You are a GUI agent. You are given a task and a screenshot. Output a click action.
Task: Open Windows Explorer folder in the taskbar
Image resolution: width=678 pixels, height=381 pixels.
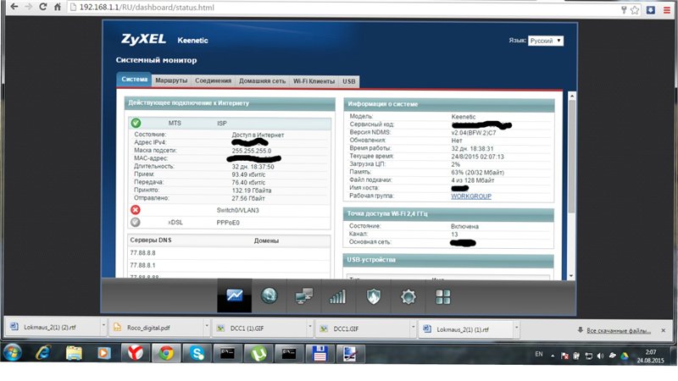tap(74, 353)
